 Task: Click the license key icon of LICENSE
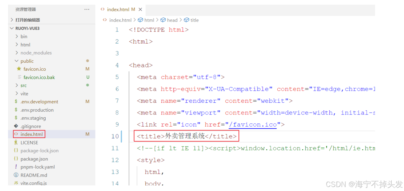click(x=16, y=143)
